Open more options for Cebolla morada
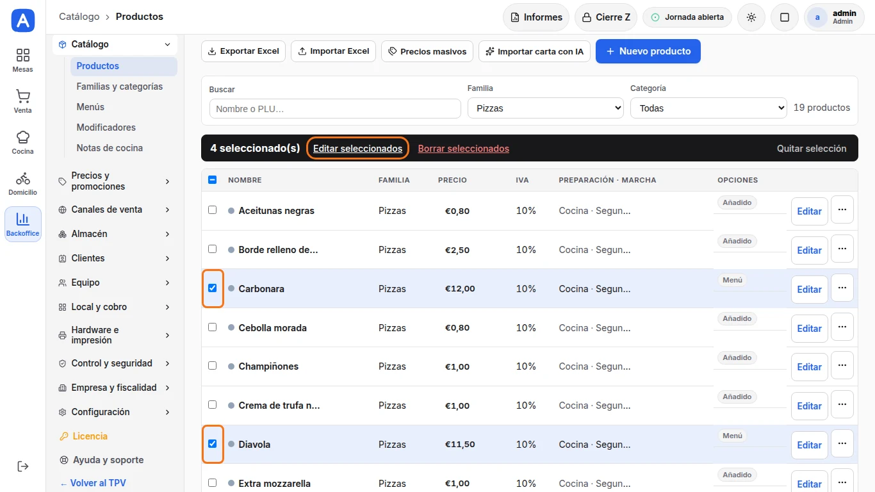Viewport: 875px width, 492px height. coord(842,327)
